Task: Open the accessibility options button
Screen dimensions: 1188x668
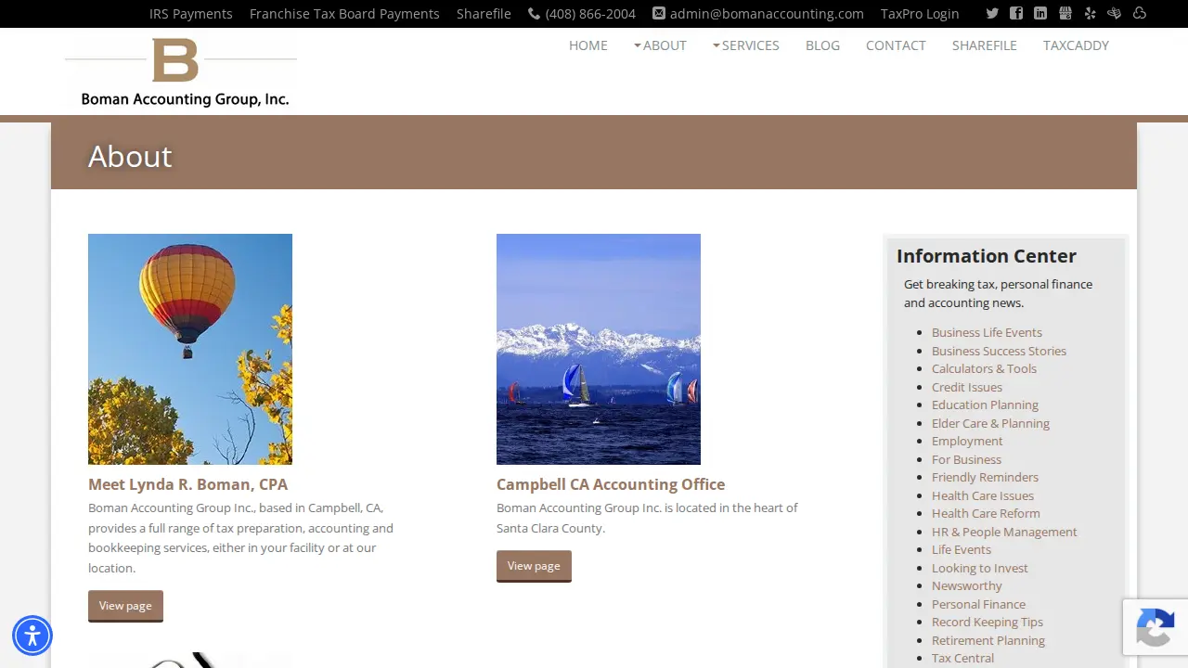Action: [x=32, y=636]
